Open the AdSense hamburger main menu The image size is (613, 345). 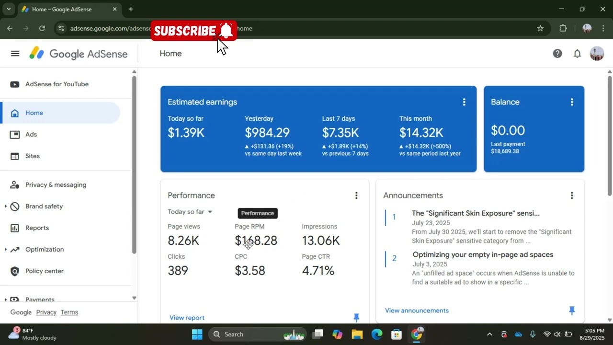coord(15,53)
